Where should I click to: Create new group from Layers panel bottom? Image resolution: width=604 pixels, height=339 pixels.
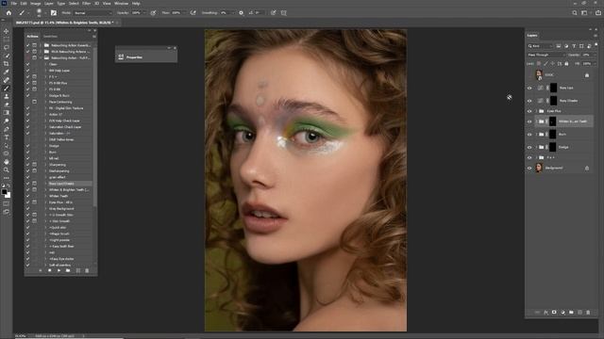pyautogui.click(x=571, y=313)
